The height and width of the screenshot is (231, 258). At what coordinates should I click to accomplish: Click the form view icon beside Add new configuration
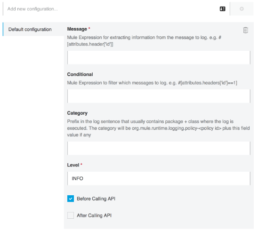tap(223, 9)
